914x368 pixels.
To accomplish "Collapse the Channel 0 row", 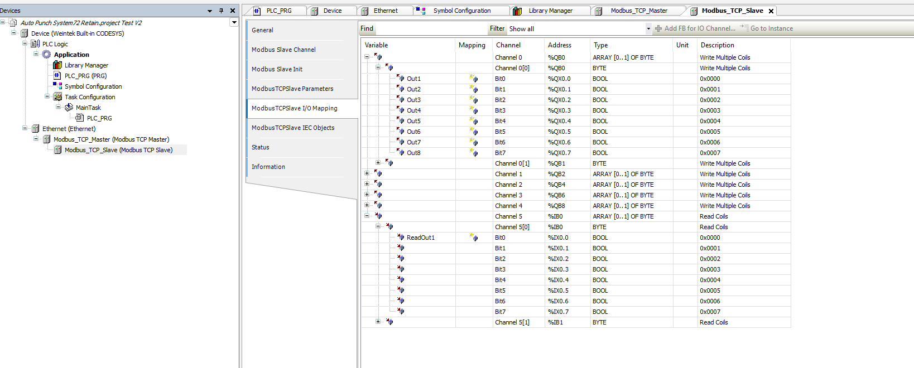I will tap(367, 57).
